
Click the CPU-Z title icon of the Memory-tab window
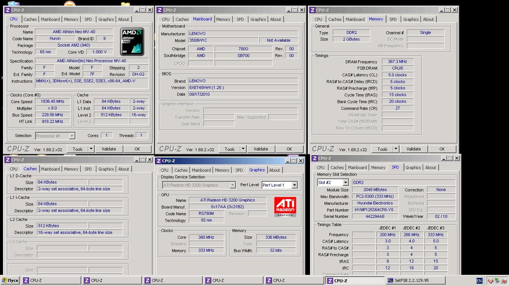pyautogui.click(x=312, y=10)
